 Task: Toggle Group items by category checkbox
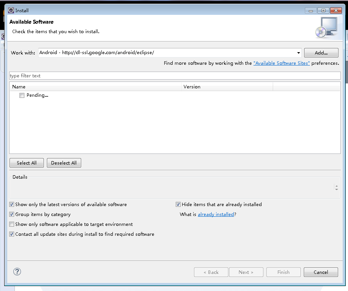point(12,214)
